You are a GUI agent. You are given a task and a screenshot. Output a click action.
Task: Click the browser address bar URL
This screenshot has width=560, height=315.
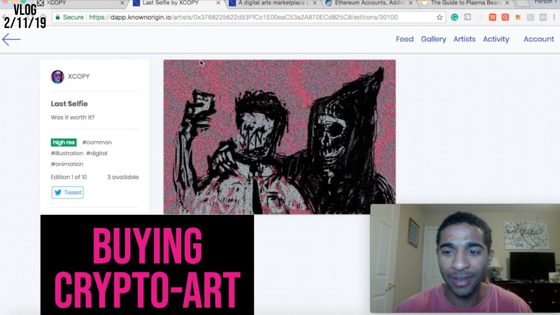(244, 17)
